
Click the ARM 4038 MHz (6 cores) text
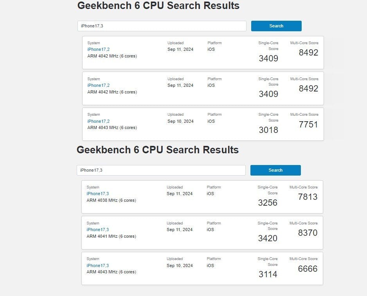tap(111, 200)
